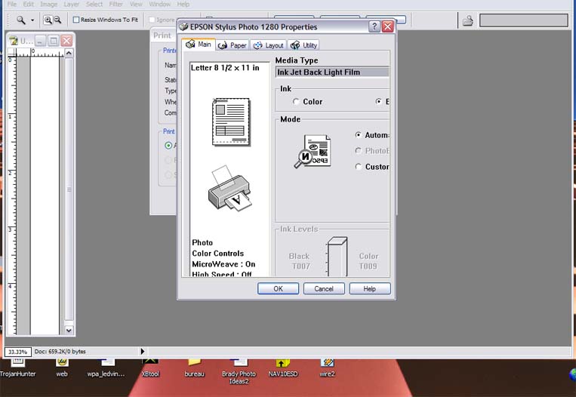Open the XBtool desktop icon
The width and height of the screenshot is (576, 397).
pyautogui.click(x=150, y=368)
